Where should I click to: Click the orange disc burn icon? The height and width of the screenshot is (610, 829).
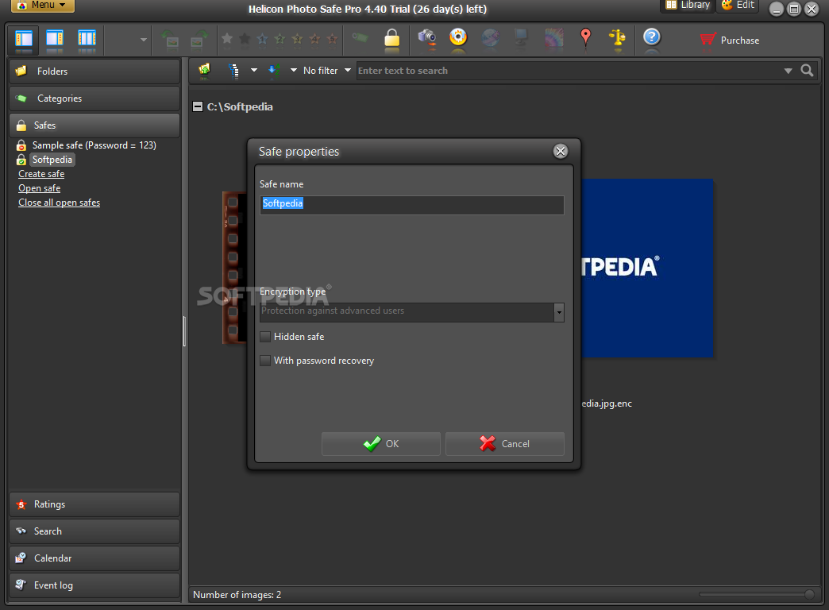[x=458, y=37]
